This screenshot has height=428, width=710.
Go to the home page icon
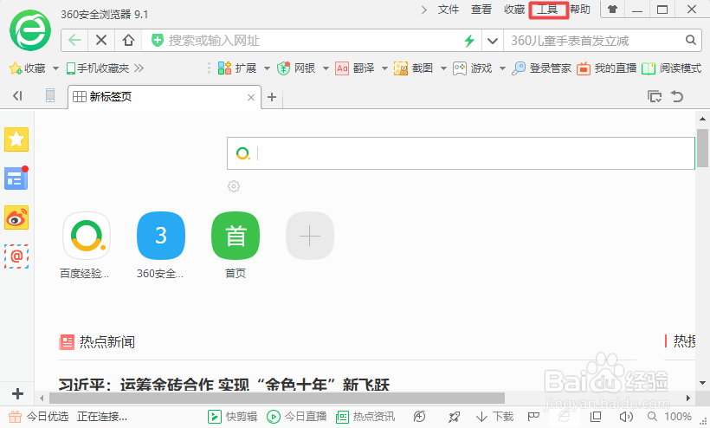click(129, 41)
